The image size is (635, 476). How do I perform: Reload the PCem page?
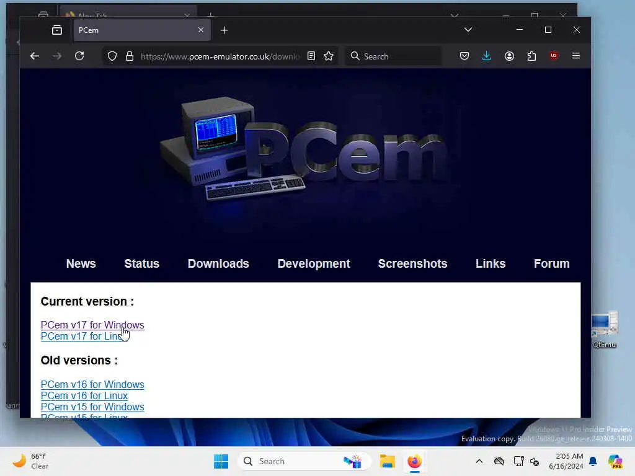click(x=79, y=56)
